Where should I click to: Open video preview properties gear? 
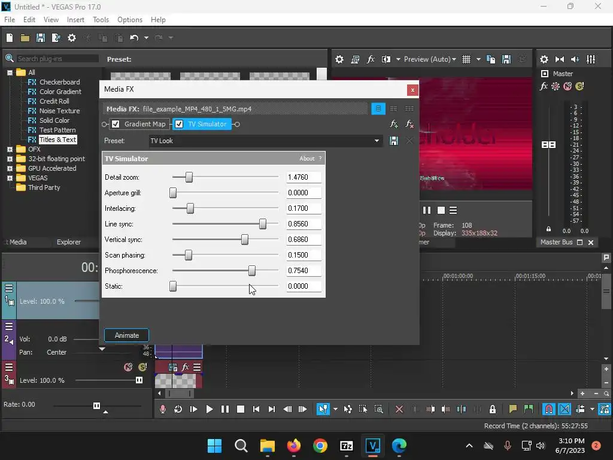[x=339, y=59]
